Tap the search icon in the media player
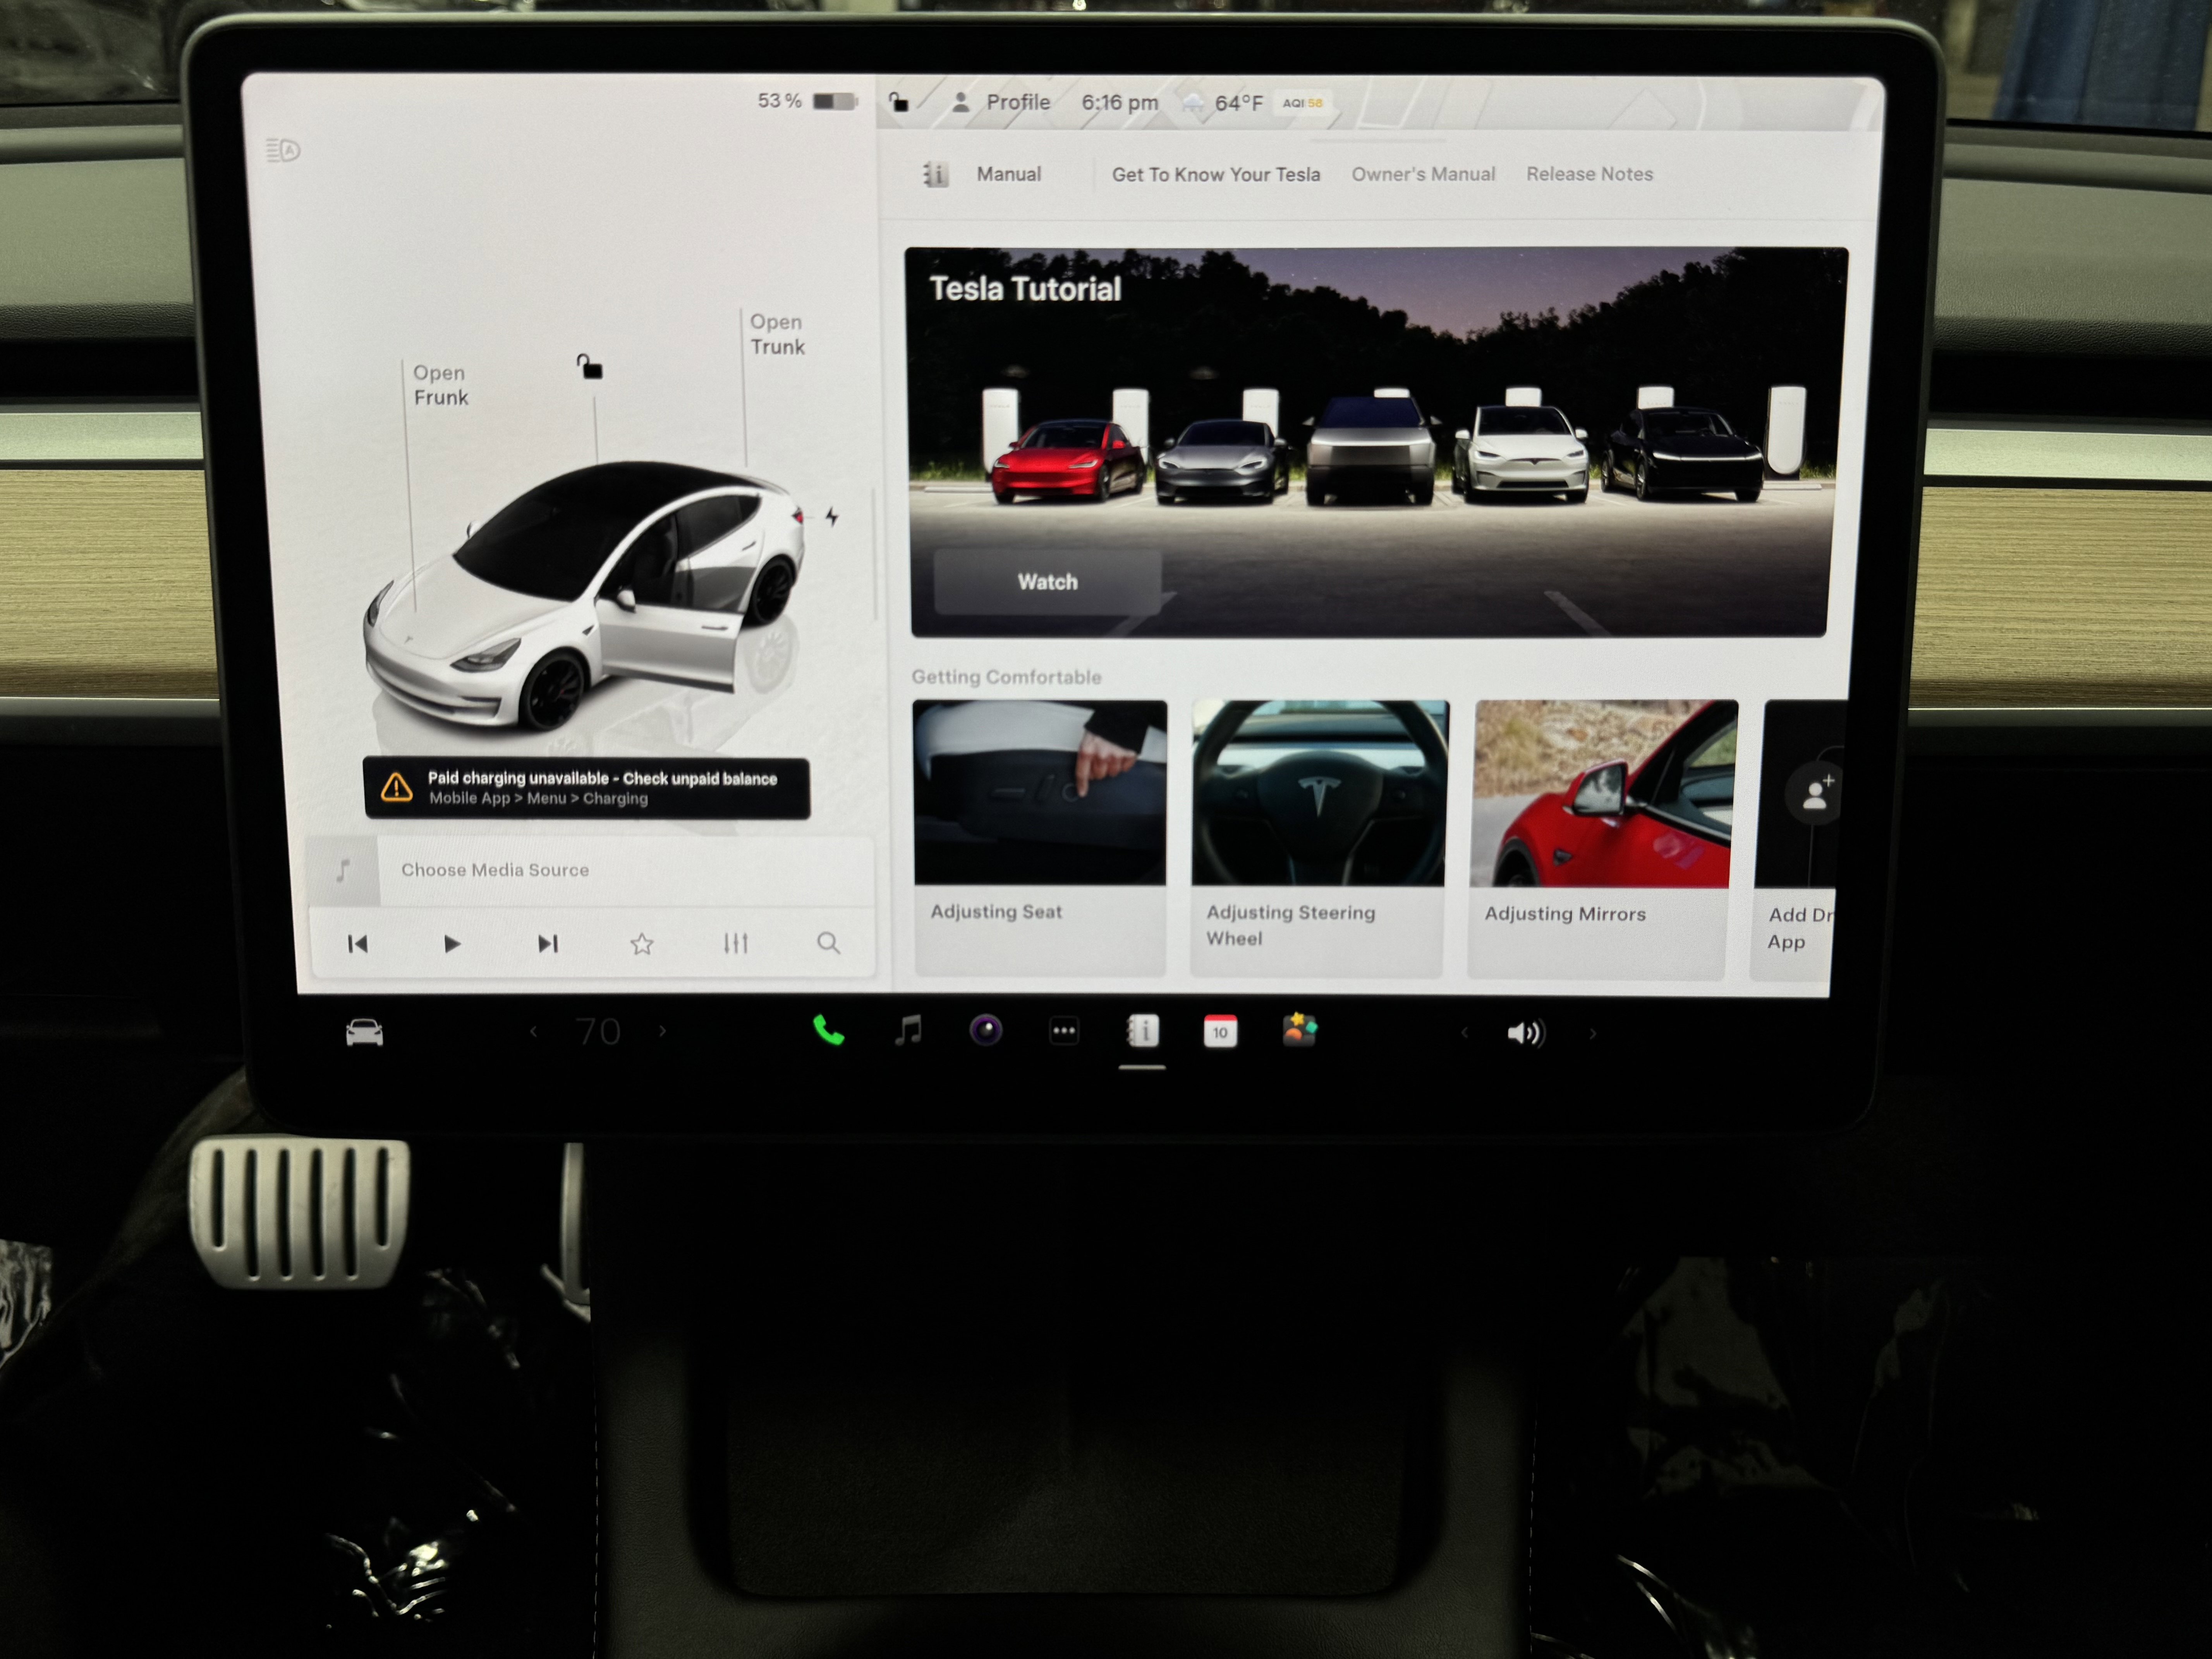This screenshot has height=1659, width=2212. [828, 942]
